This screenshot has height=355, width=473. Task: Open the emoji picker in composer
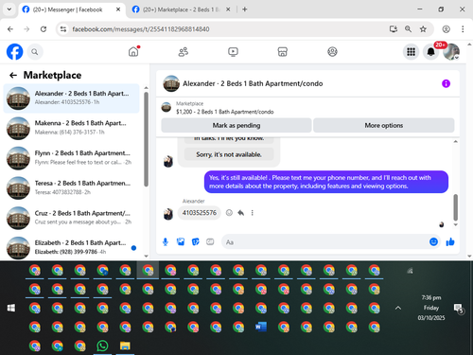(x=433, y=241)
